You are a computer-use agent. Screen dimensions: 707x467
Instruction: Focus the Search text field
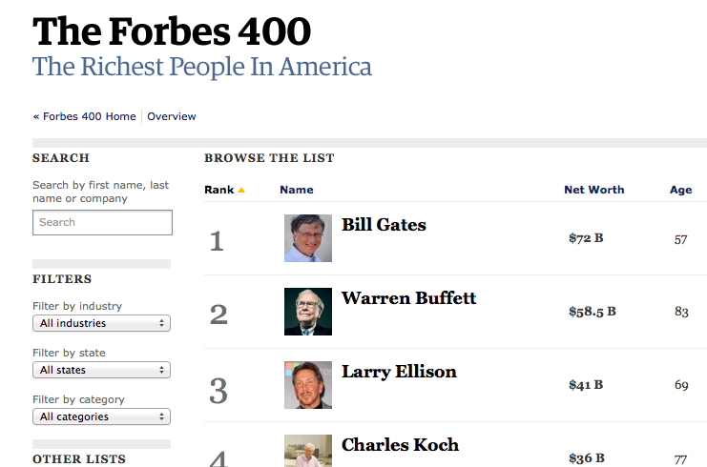point(102,222)
